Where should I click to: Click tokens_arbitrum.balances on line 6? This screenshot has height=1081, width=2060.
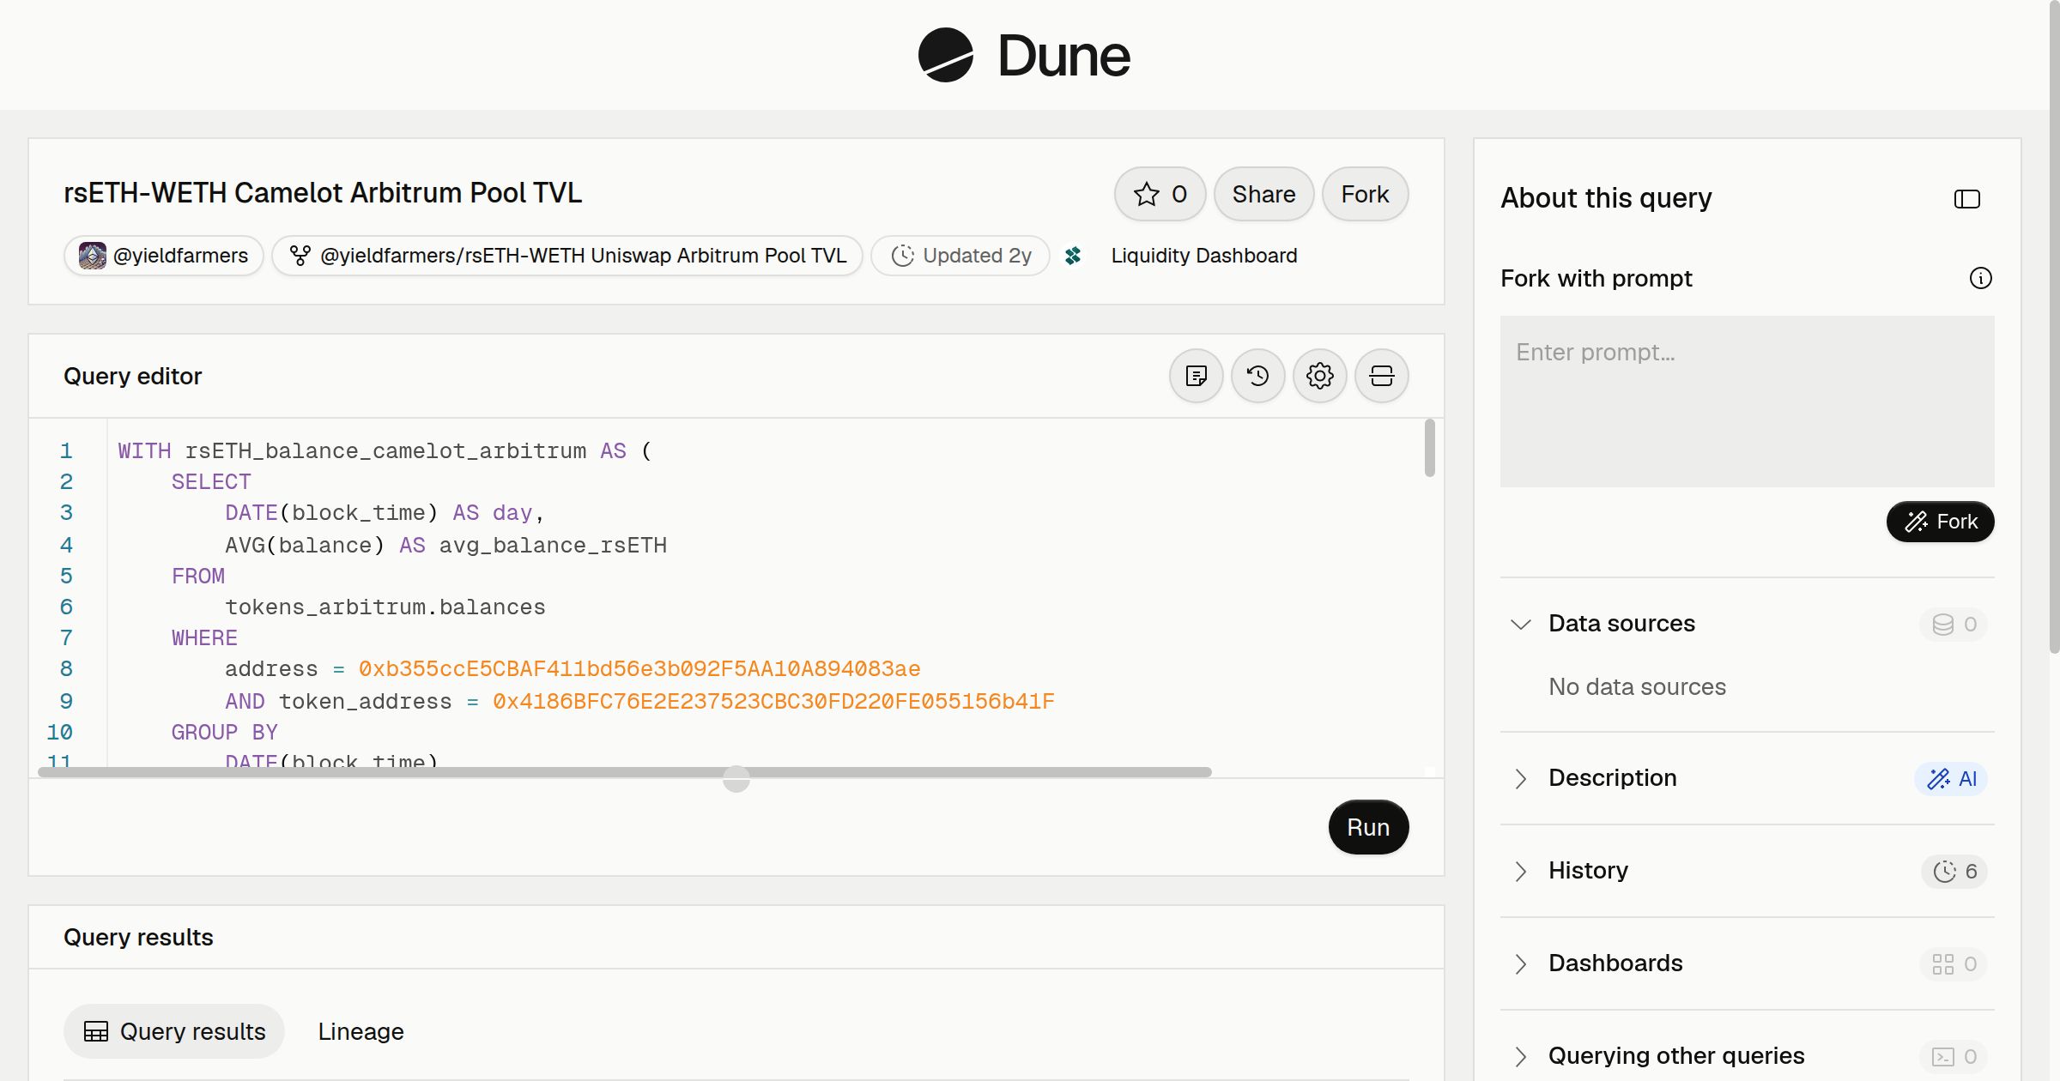click(x=385, y=607)
